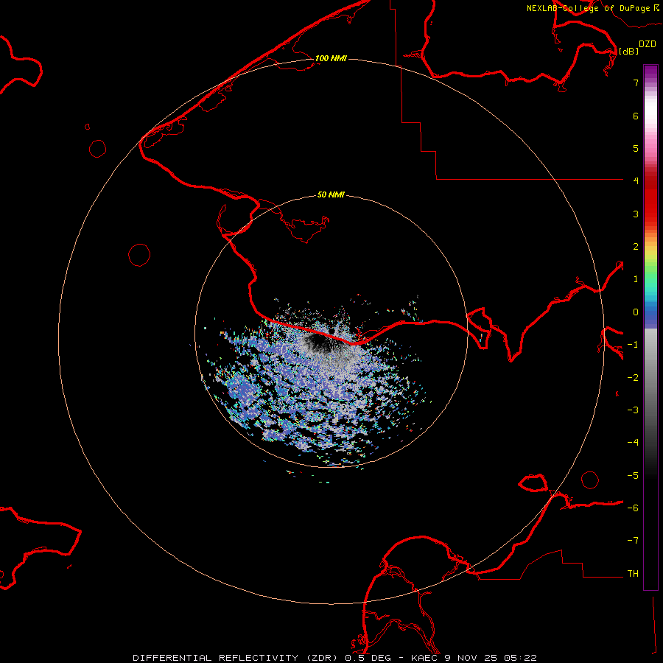Click the 100 NMI range ring label
Image resolution: width=663 pixels, height=663 pixels.
(x=331, y=58)
